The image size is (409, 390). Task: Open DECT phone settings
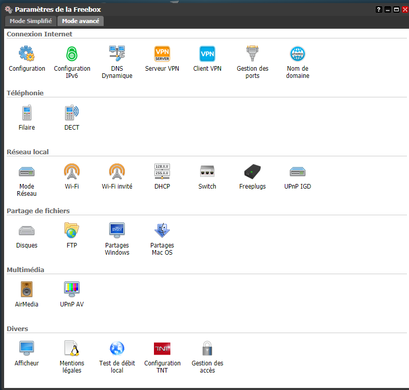72,113
